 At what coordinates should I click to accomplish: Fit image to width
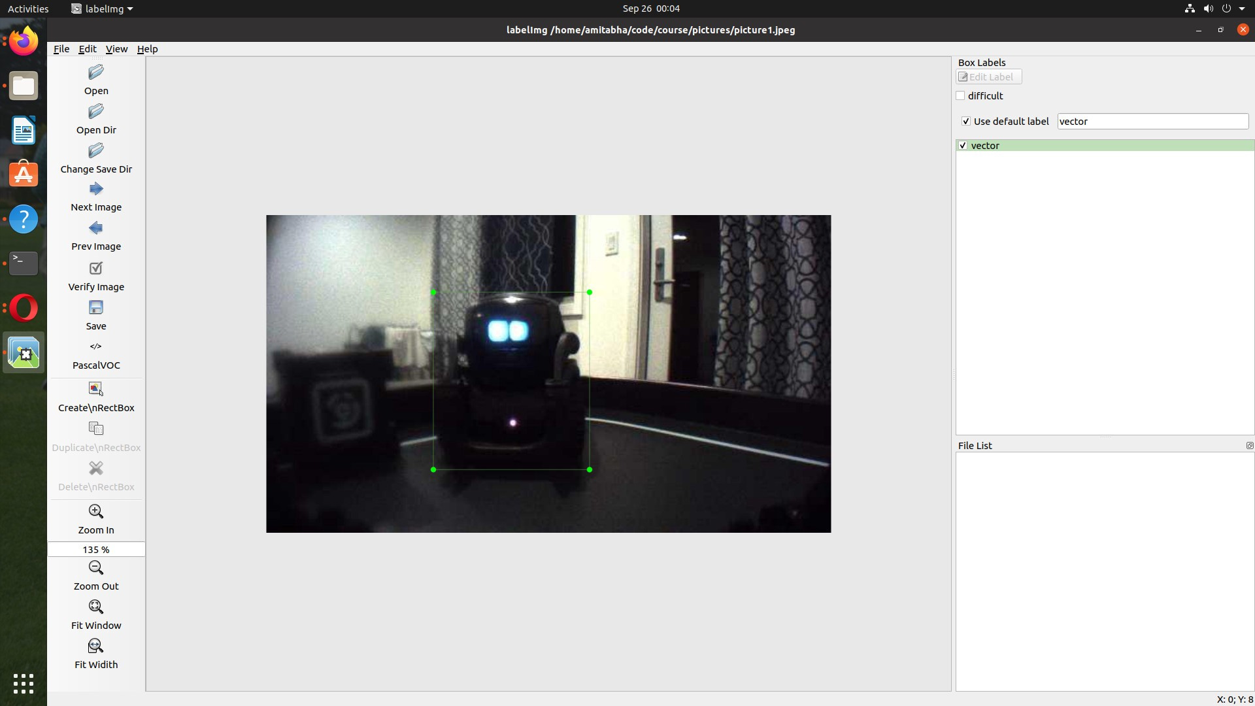coord(96,646)
